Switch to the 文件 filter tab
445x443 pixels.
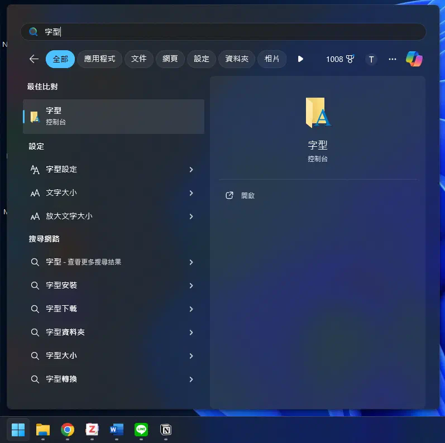click(139, 59)
